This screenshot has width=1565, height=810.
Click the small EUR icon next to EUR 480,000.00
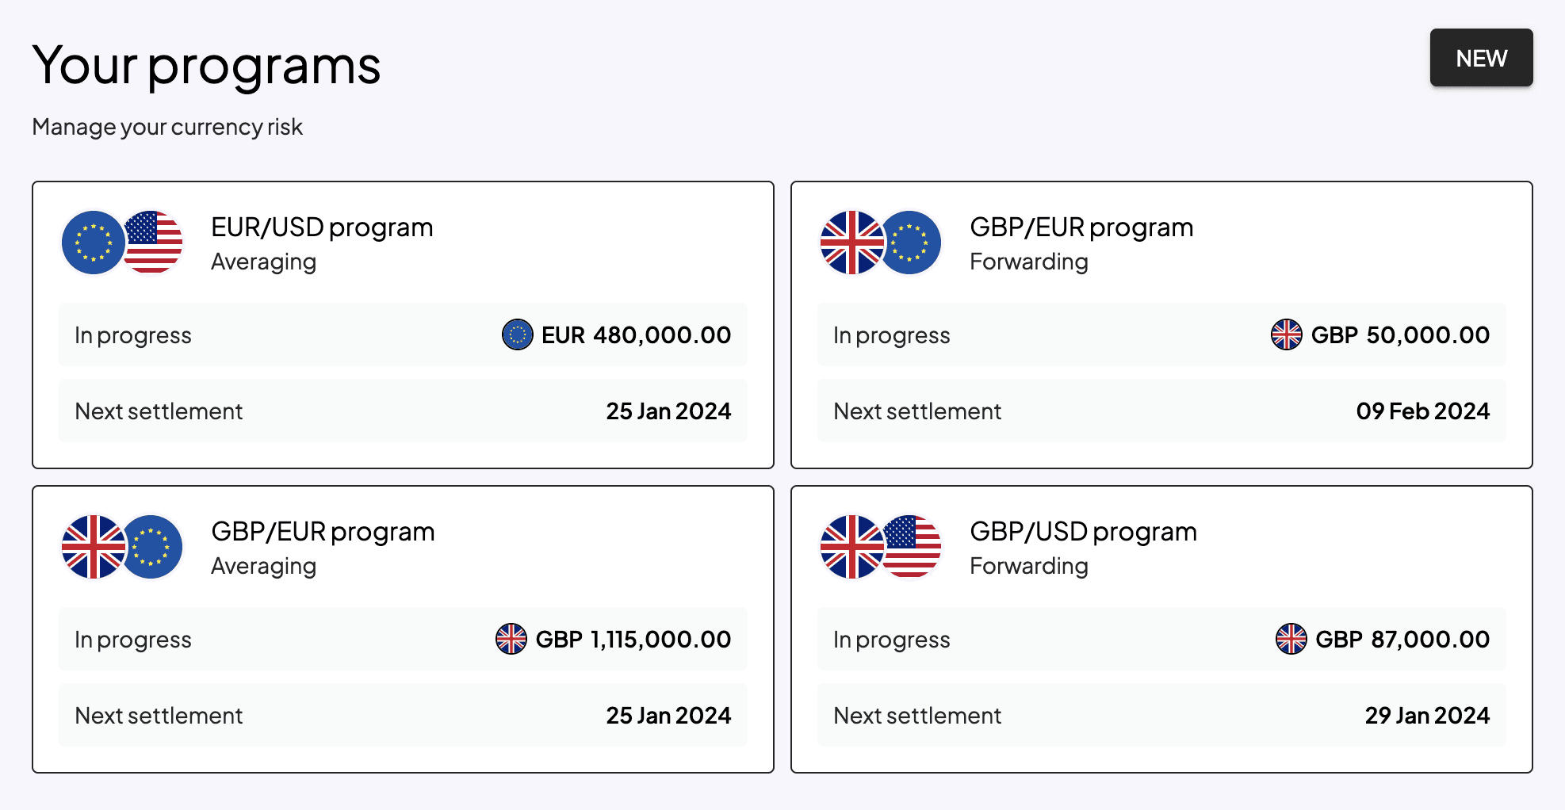click(x=518, y=334)
